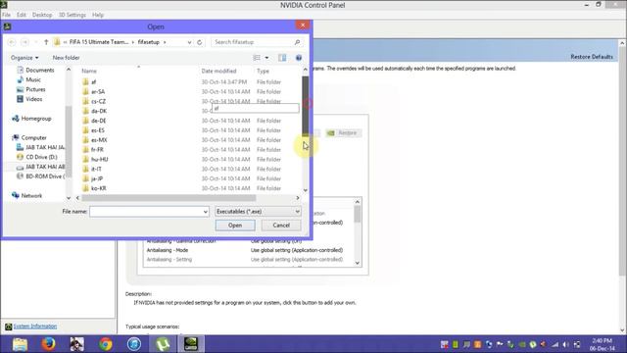Open 3D Settings menu
The image size is (627, 353).
click(72, 15)
